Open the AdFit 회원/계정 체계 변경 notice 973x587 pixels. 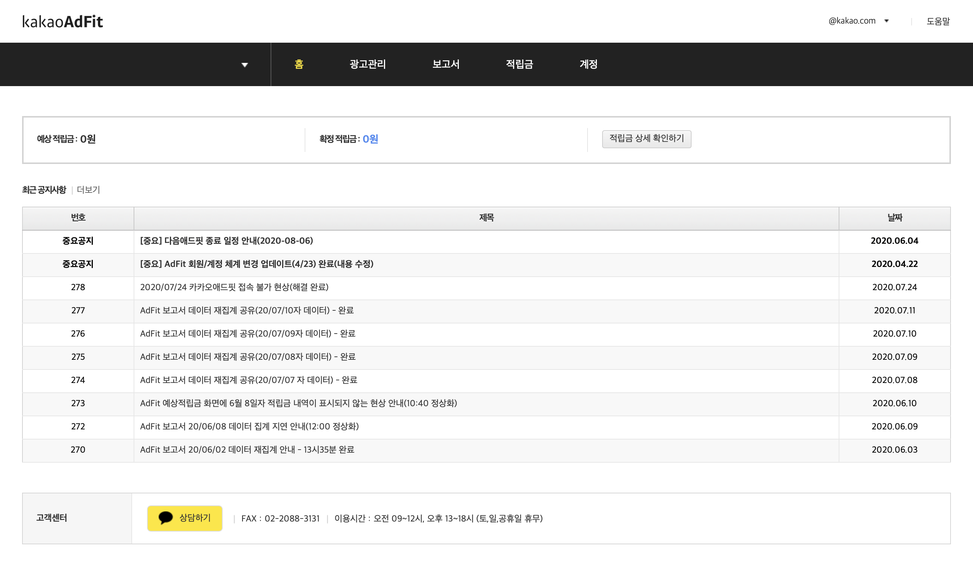pos(257,264)
